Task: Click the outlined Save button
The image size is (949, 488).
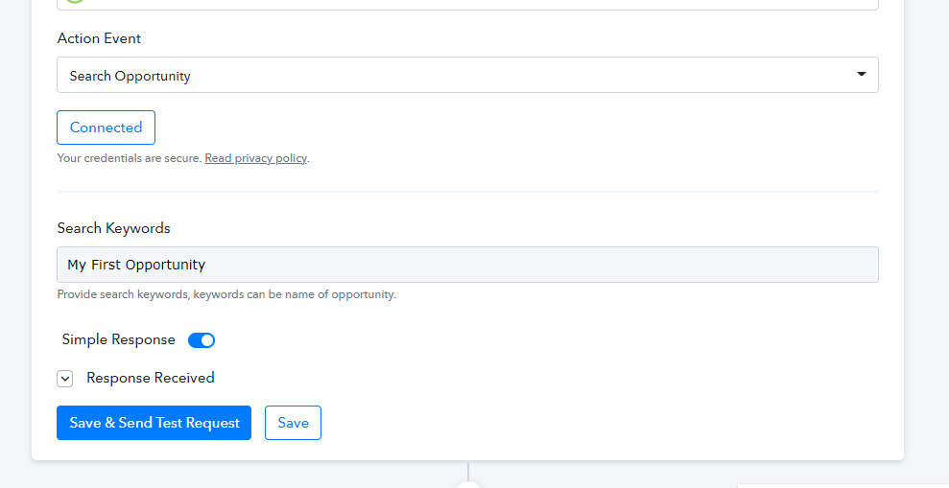Action: 293,423
